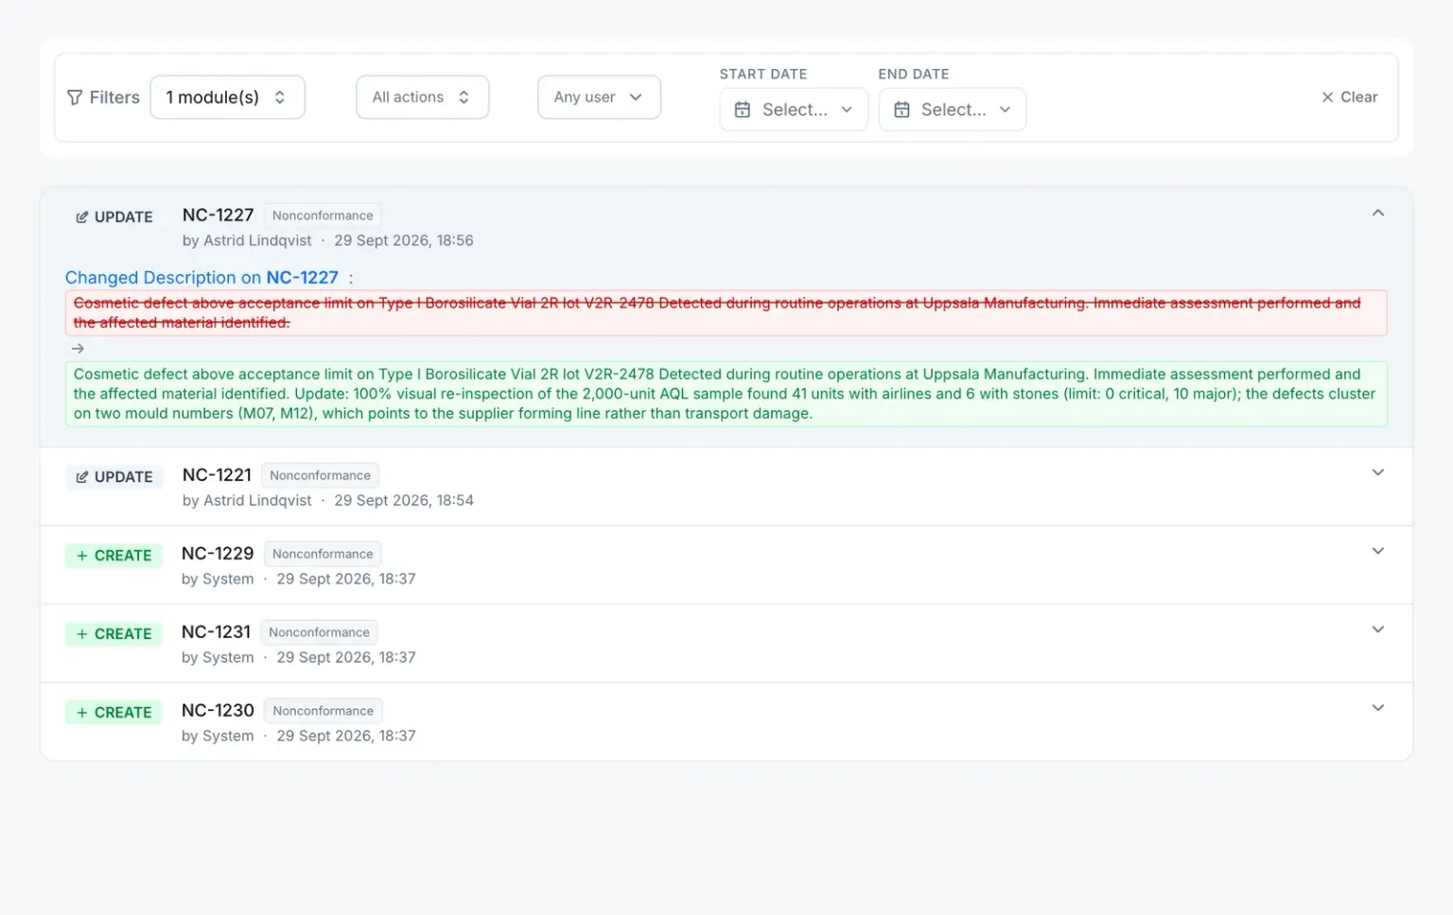This screenshot has width=1453, height=915.
Task: Click the Nonconformance tag on NC-1221
Action: (320, 475)
